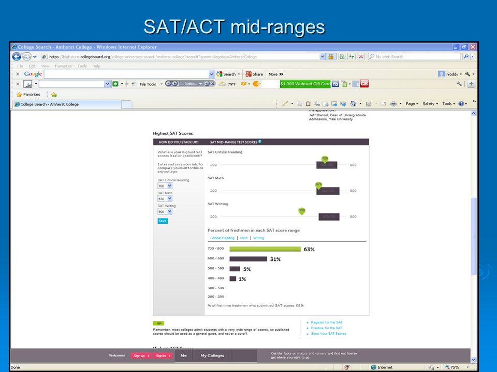The height and width of the screenshot is (372, 497).
Task: Click the plus icon at toolbar's right end
Action: (x=471, y=84)
